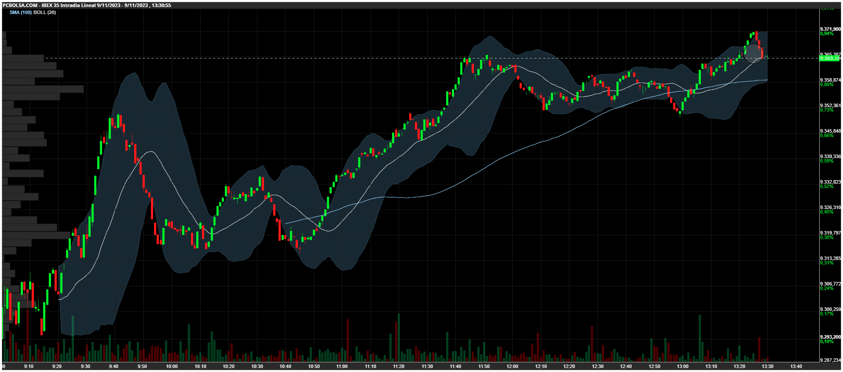Viewport: 843px width, 372px height.
Task: Click the 11:50 time axis label
Action: (x=484, y=366)
